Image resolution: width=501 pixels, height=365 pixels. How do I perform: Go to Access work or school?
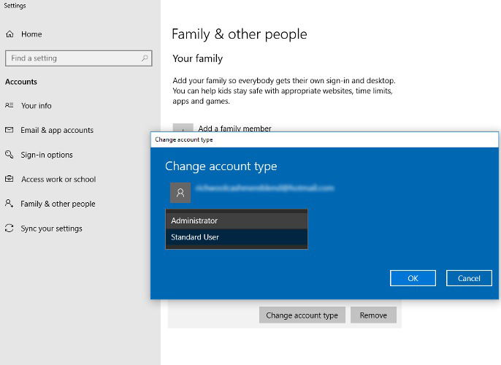point(58,179)
